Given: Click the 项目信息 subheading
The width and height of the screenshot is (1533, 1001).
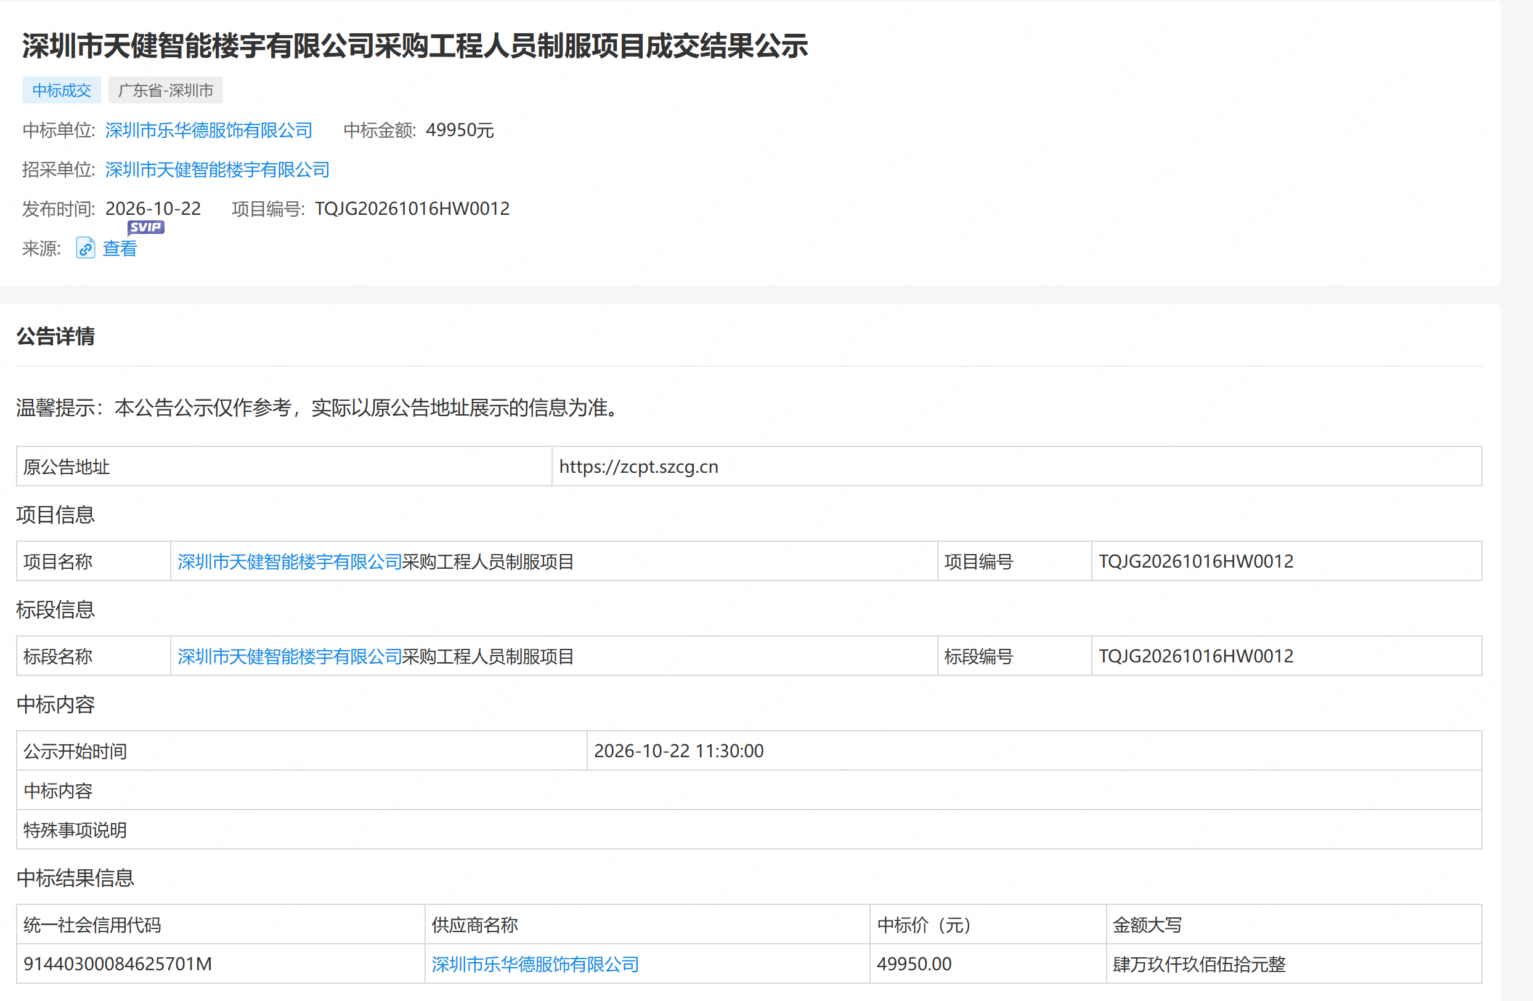Looking at the screenshot, I should click(55, 514).
